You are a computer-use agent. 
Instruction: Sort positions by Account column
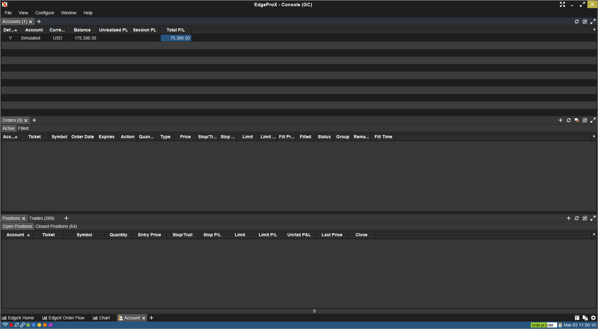pyautogui.click(x=17, y=235)
